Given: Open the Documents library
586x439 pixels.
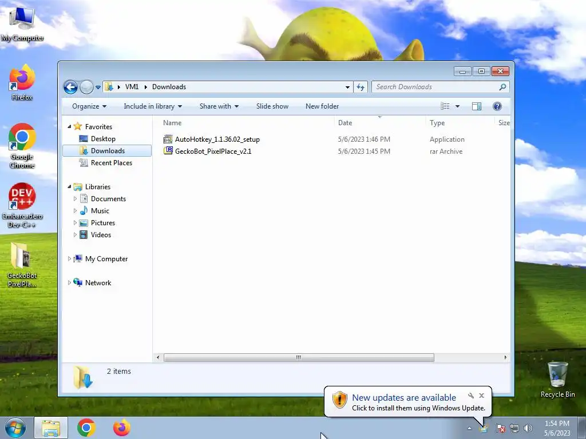Looking at the screenshot, I should pyautogui.click(x=108, y=198).
